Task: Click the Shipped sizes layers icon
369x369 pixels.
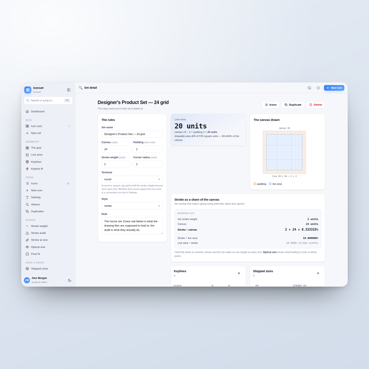Action: coord(27,268)
